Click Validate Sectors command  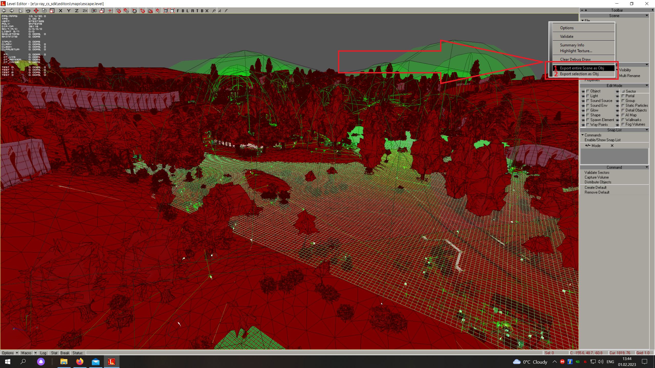tap(597, 172)
